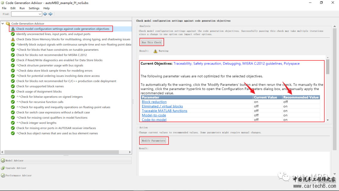The image size is (339, 191).
Task: Click the results box vertical scrollbar thumb
Action: click(327, 67)
